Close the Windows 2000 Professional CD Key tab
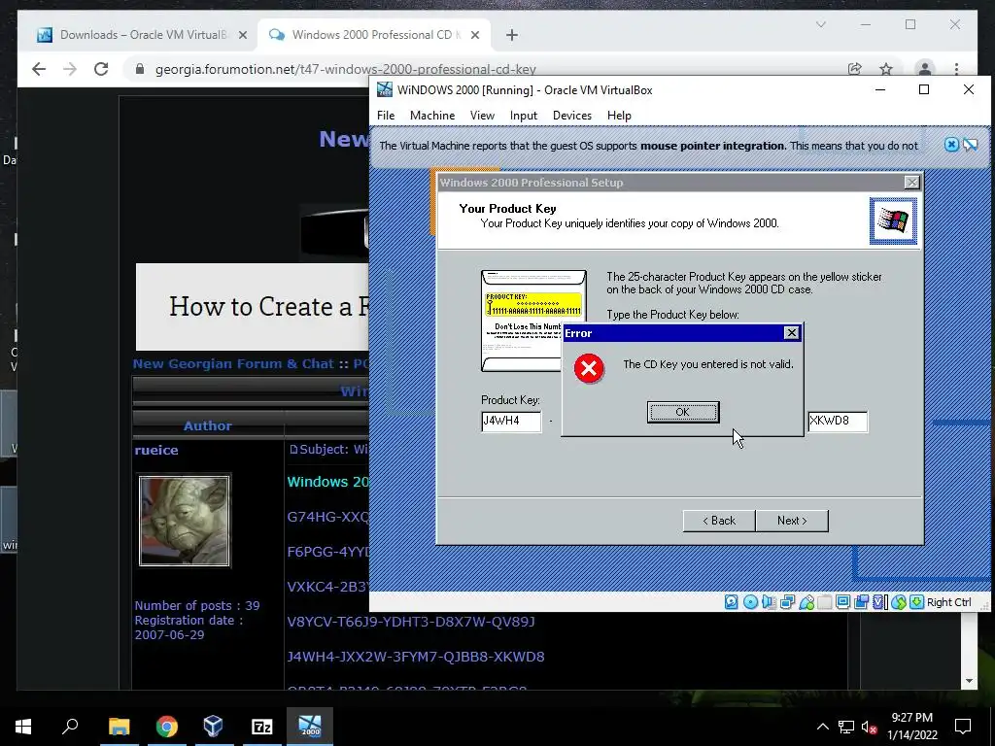Viewport: 995px width, 746px height. (x=474, y=35)
